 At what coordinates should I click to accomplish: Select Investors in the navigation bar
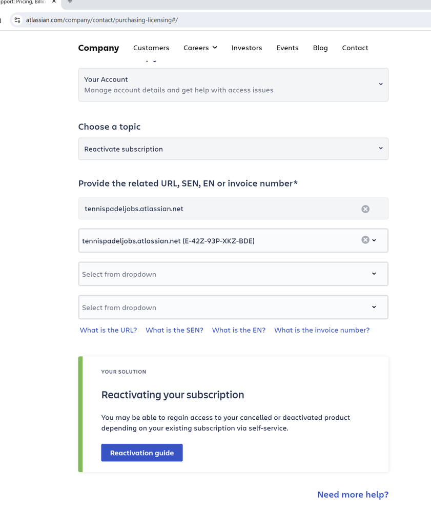click(247, 48)
